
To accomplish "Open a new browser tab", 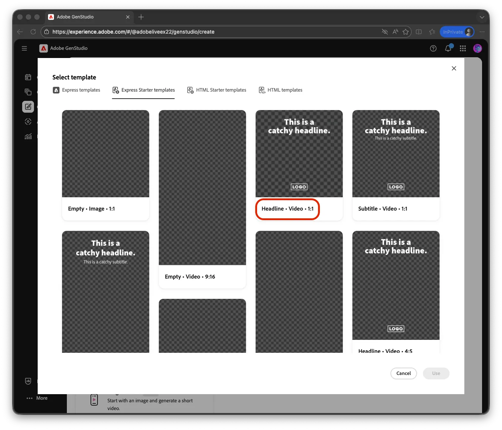I will pyautogui.click(x=141, y=17).
